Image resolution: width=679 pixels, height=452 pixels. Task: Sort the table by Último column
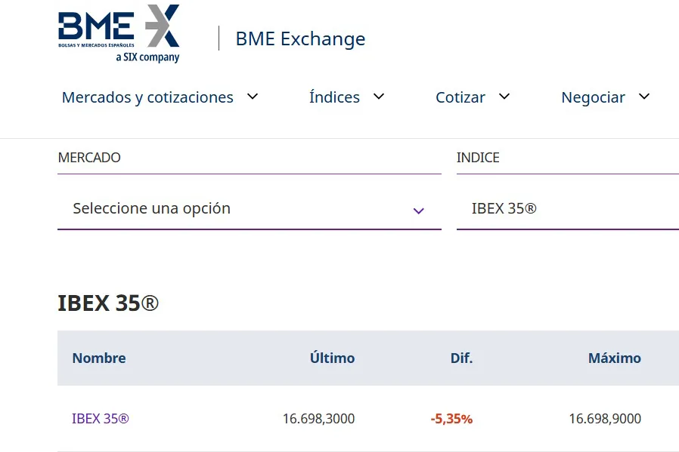coord(333,358)
